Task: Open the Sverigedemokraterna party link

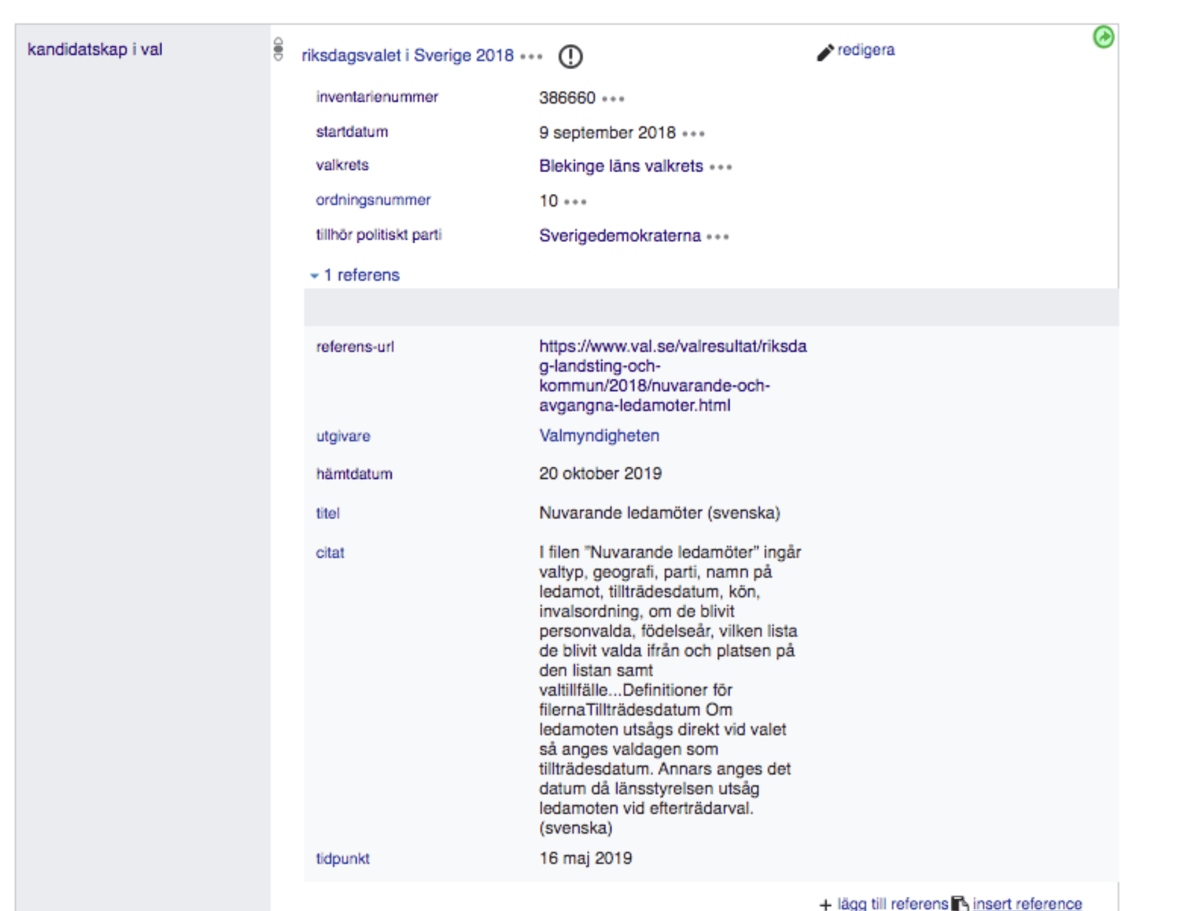Action: [619, 236]
